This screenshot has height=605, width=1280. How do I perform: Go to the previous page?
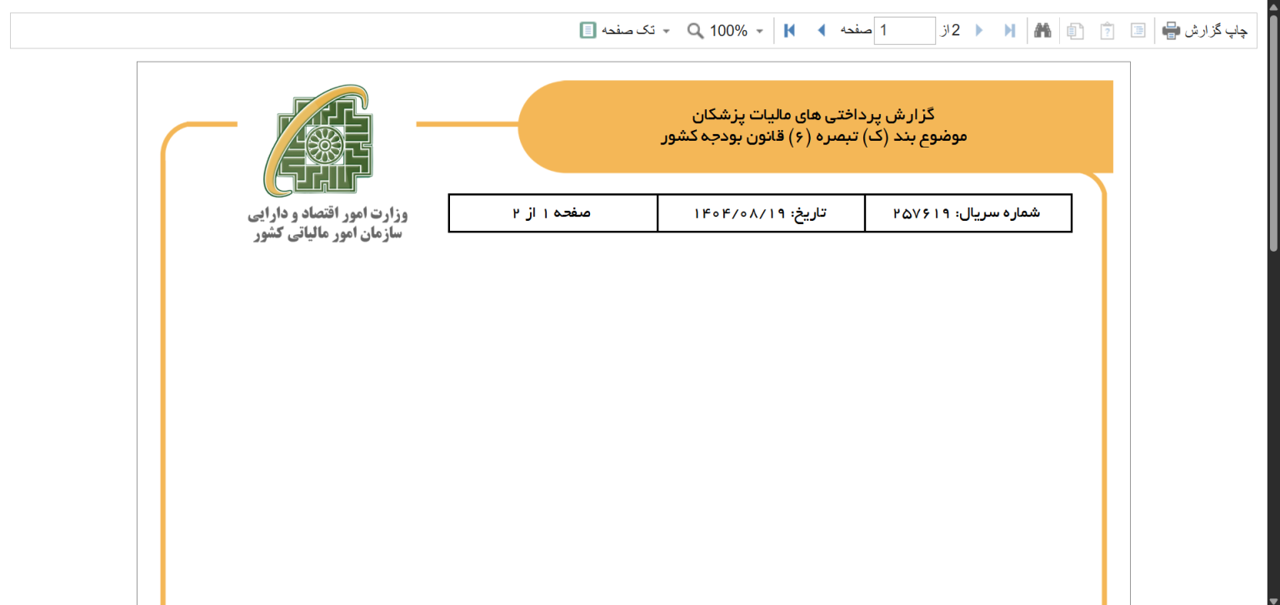click(x=821, y=31)
